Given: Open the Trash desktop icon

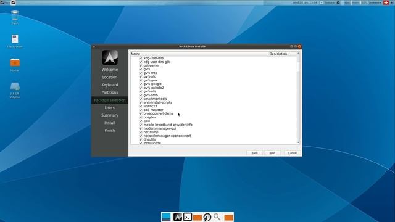Looking at the screenshot, I should pos(15,17).
